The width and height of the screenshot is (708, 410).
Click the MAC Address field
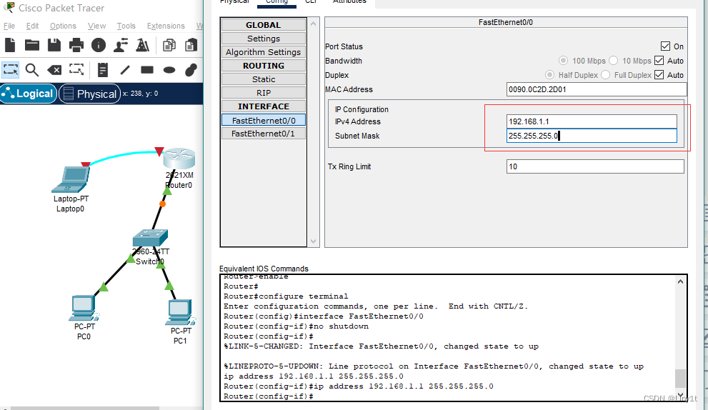pyautogui.click(x=597, y=89)
